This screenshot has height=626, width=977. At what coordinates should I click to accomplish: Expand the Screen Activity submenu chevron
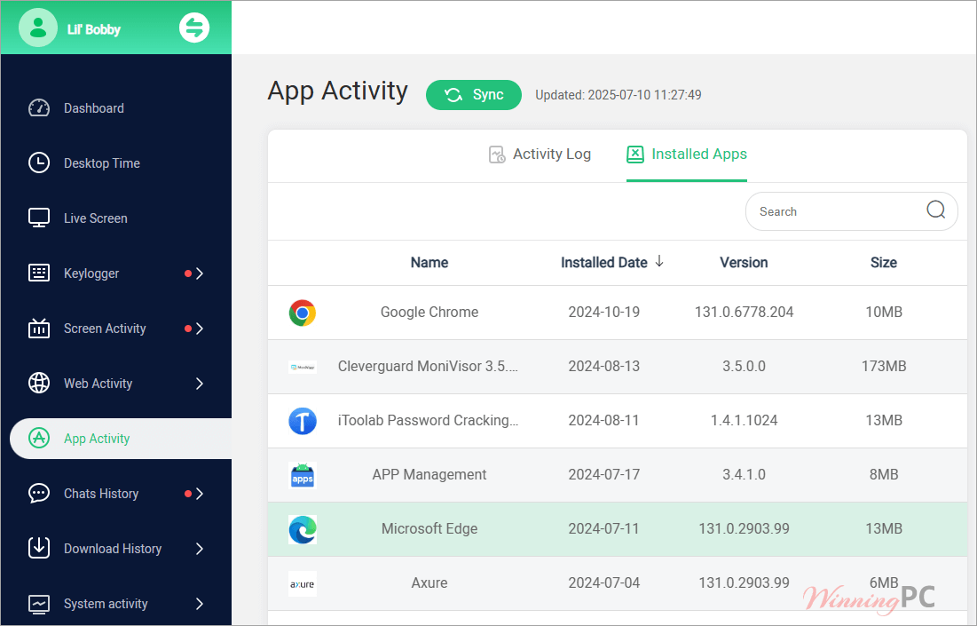[200, 328]
